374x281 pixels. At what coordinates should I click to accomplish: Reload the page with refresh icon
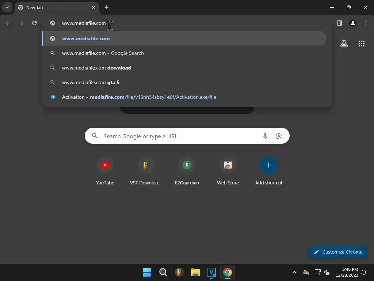(x=34, y=23)
